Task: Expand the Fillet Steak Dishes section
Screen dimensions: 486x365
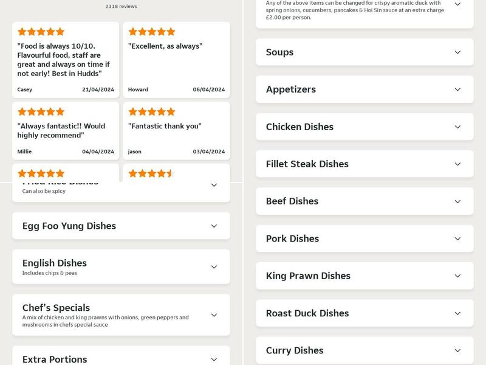Action: (x=364, y=164)
